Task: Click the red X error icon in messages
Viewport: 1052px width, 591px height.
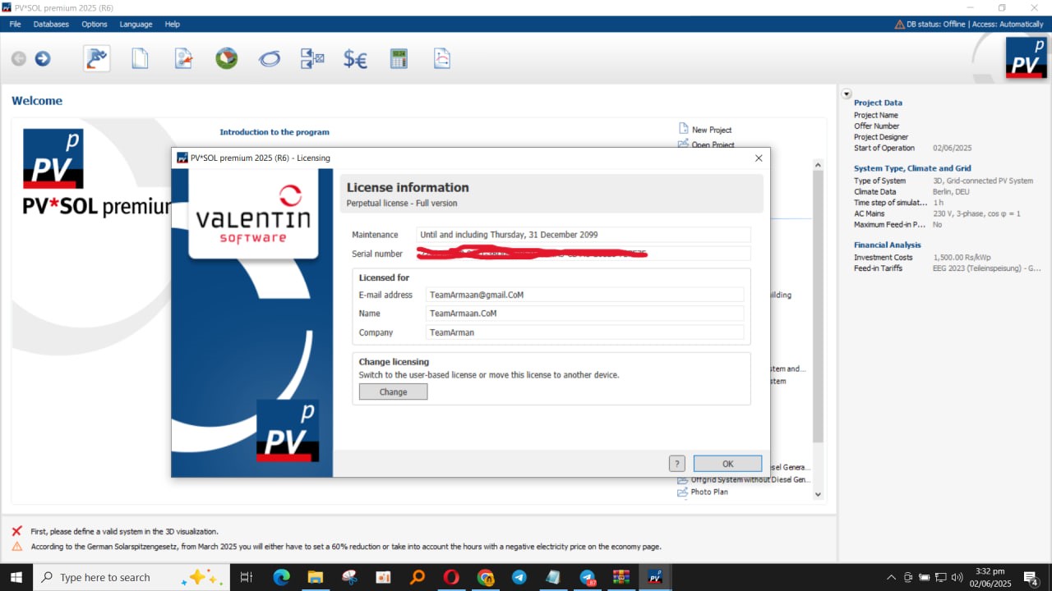Action: (16, 531)
